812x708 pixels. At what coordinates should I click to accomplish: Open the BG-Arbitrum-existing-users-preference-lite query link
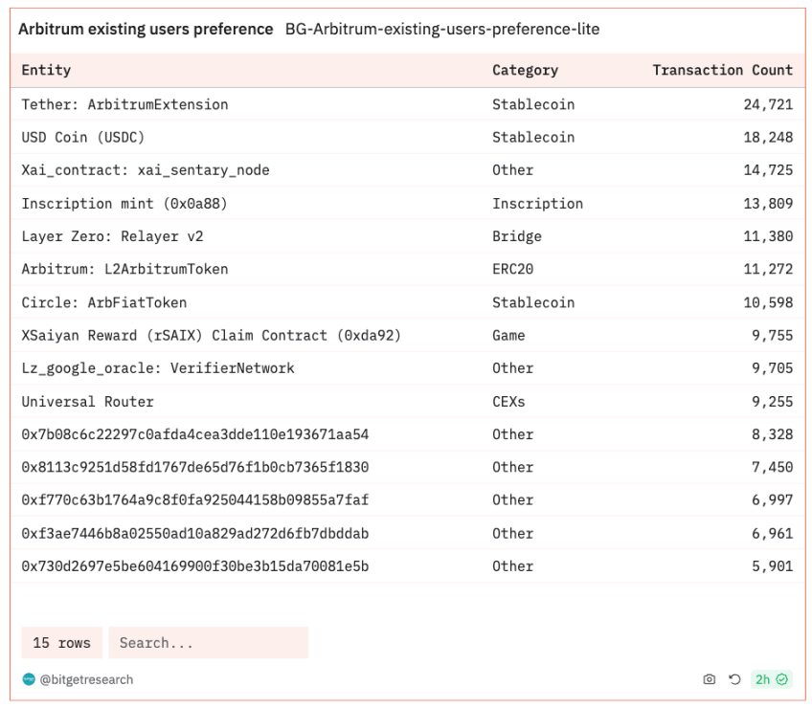(x=442, y=29)
